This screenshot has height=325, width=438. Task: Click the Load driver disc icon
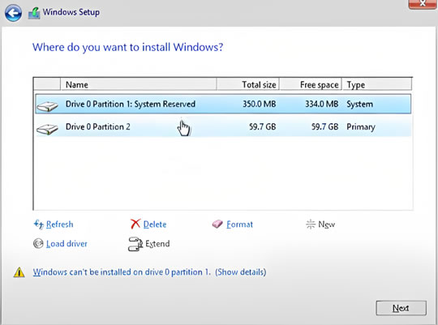pyautogui.click(x=38, y=243)
